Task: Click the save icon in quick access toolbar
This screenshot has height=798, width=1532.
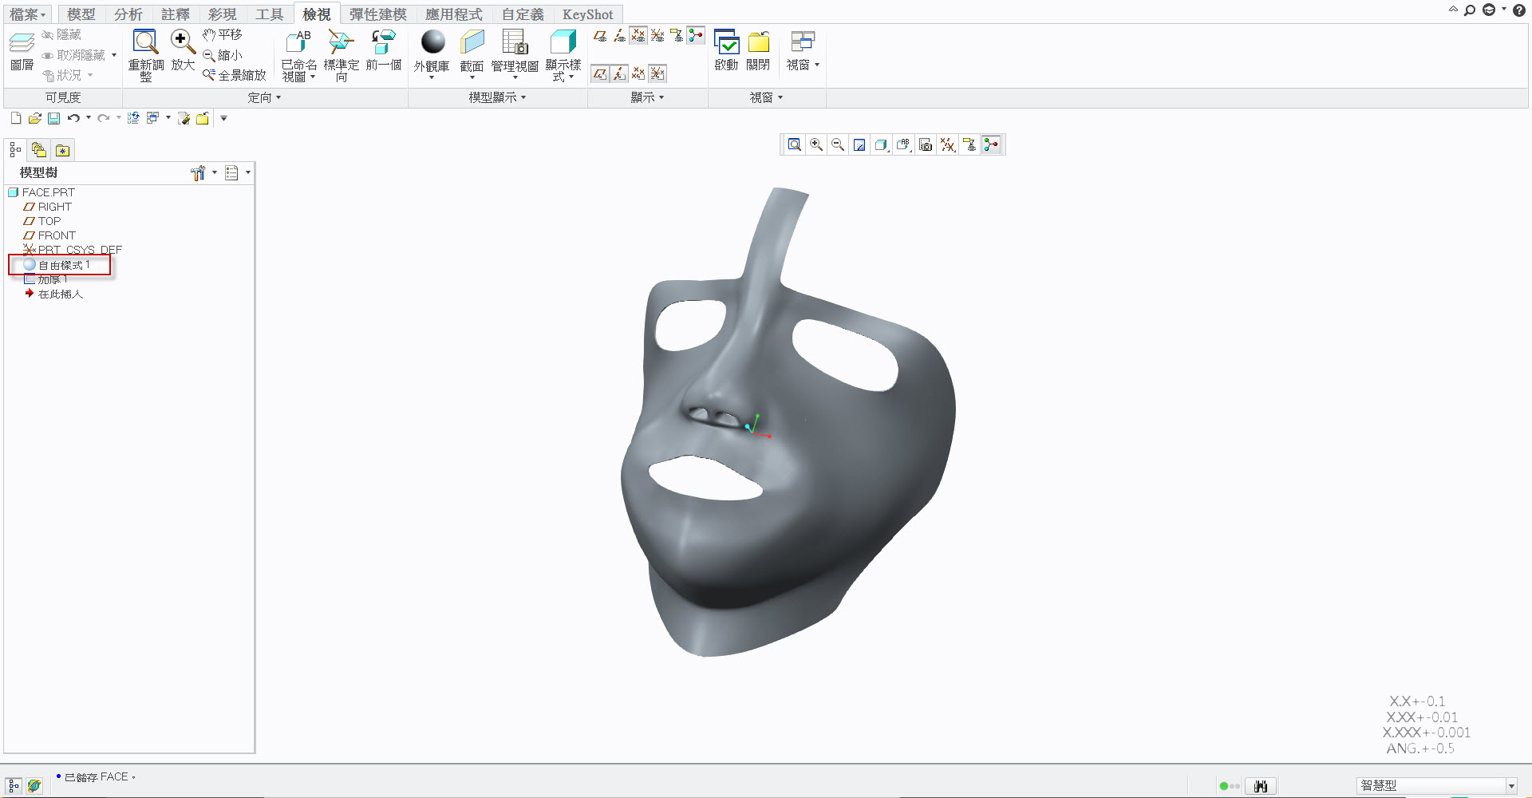Action: (x=53, y=118)
